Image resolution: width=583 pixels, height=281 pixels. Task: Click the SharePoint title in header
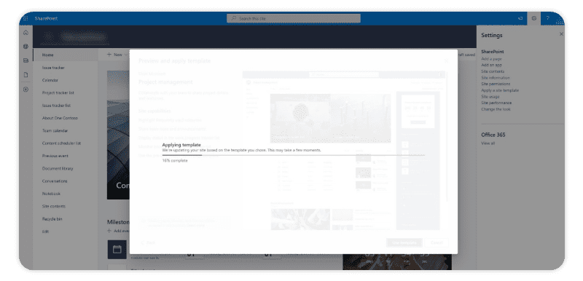click(46, 18)
